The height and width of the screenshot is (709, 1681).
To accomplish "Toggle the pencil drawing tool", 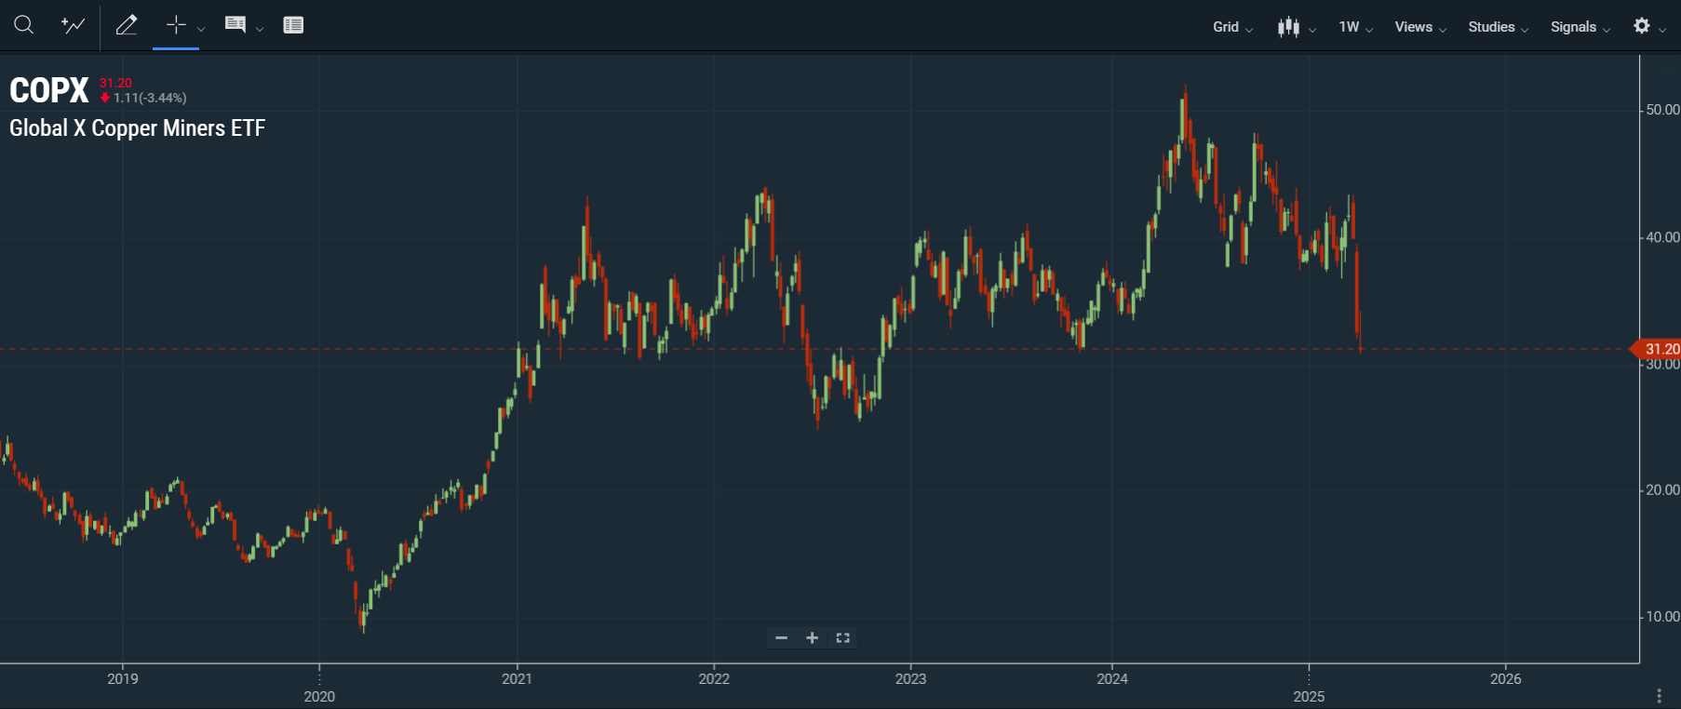I will (127, 25).
